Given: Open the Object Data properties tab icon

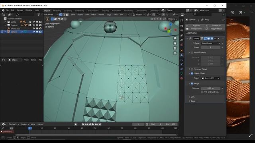Looking at the screenshot, I should (x=182, y=74).
